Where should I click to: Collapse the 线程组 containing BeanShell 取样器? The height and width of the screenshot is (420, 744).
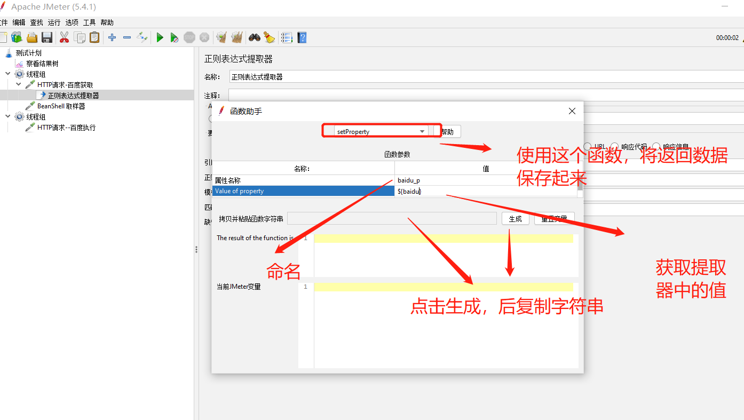(x=8, y=74)
